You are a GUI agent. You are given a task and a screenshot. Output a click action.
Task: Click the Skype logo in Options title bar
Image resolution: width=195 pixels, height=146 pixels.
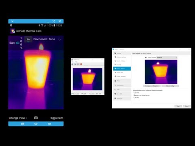tap(113, 49)
